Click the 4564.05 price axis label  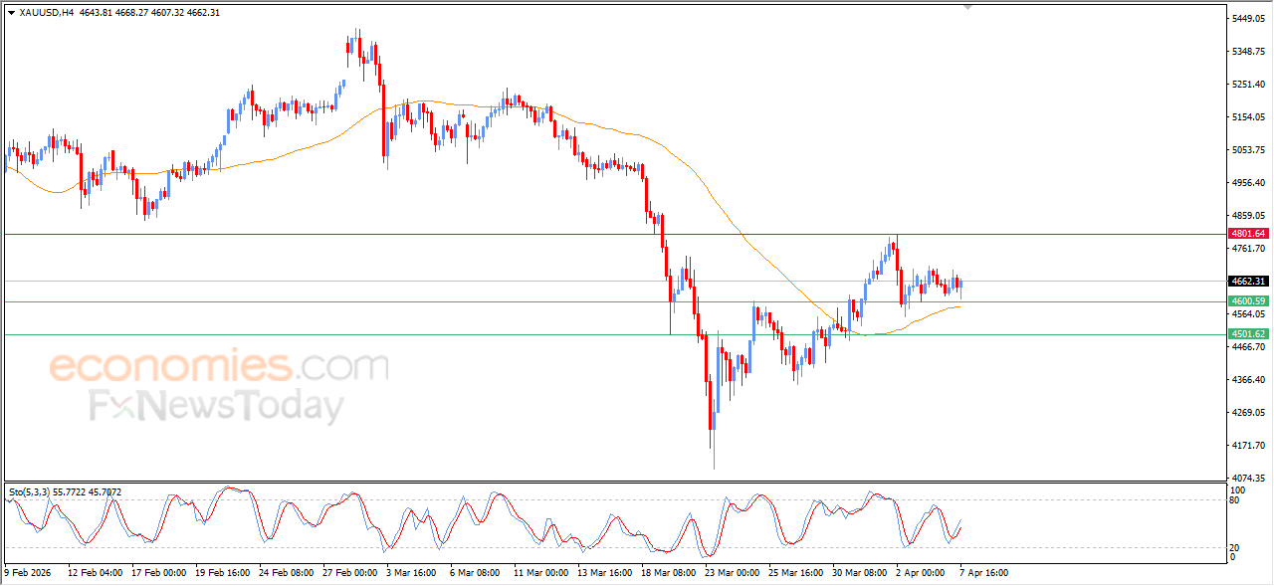tap(1250, 314)
